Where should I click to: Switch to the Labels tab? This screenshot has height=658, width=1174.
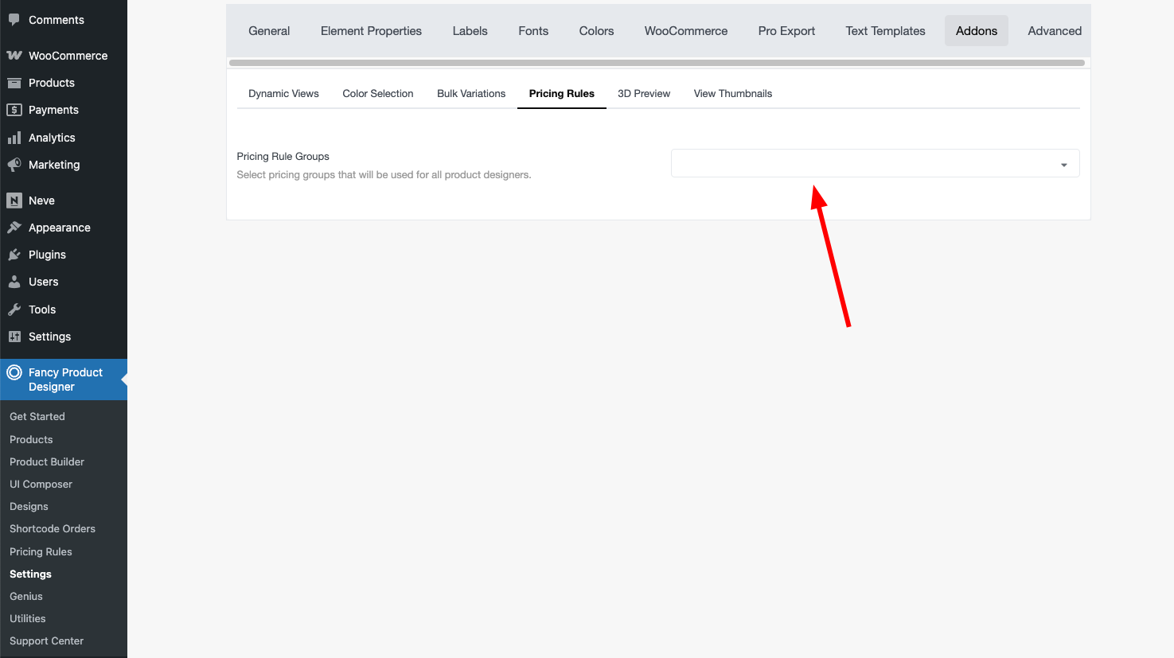(470, 31)
